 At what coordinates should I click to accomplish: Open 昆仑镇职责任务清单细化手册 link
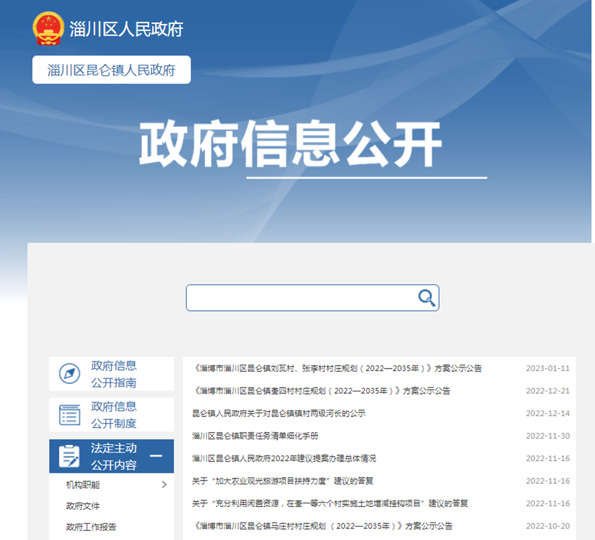pyautogui.click(x=255, y=436)
